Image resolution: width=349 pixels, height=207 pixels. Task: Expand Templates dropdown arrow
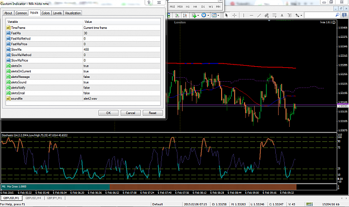218,16
